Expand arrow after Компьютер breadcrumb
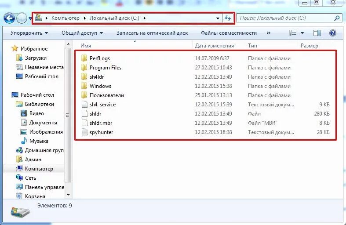Screen dimensions: 346x225 [x=85, y=18]
